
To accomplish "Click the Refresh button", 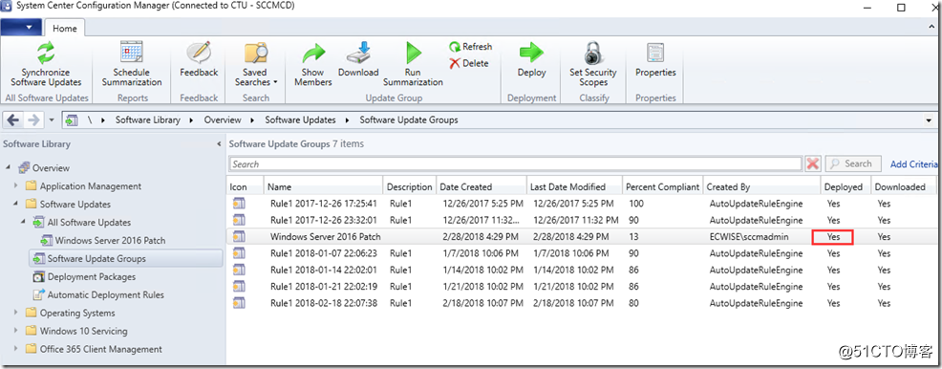I will click(x=470, y=47).
